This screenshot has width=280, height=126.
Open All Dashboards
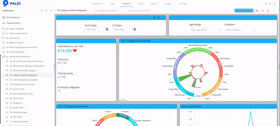13,17
